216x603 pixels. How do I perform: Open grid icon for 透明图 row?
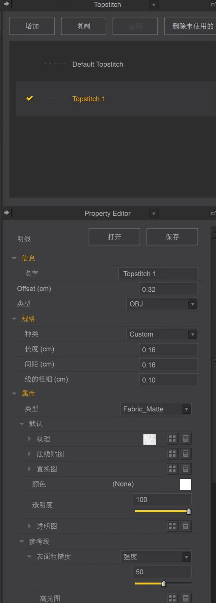click(x=172, y=526)
